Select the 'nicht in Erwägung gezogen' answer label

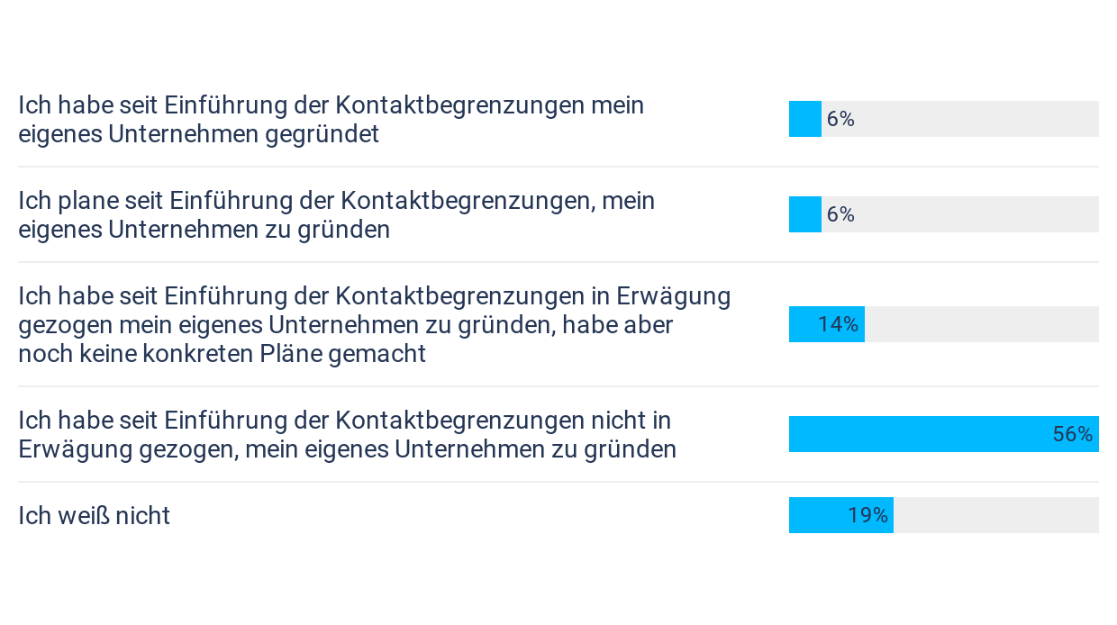pos(347,435)
